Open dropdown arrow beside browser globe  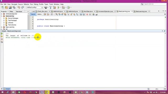(48, 8)
